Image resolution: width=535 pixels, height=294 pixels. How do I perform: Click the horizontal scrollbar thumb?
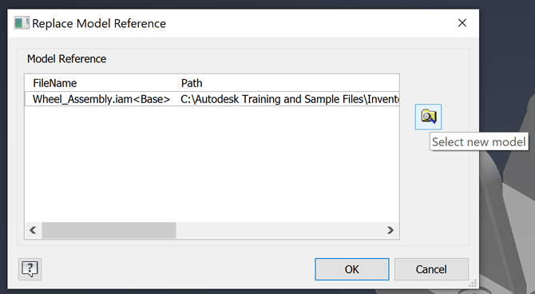109,230
